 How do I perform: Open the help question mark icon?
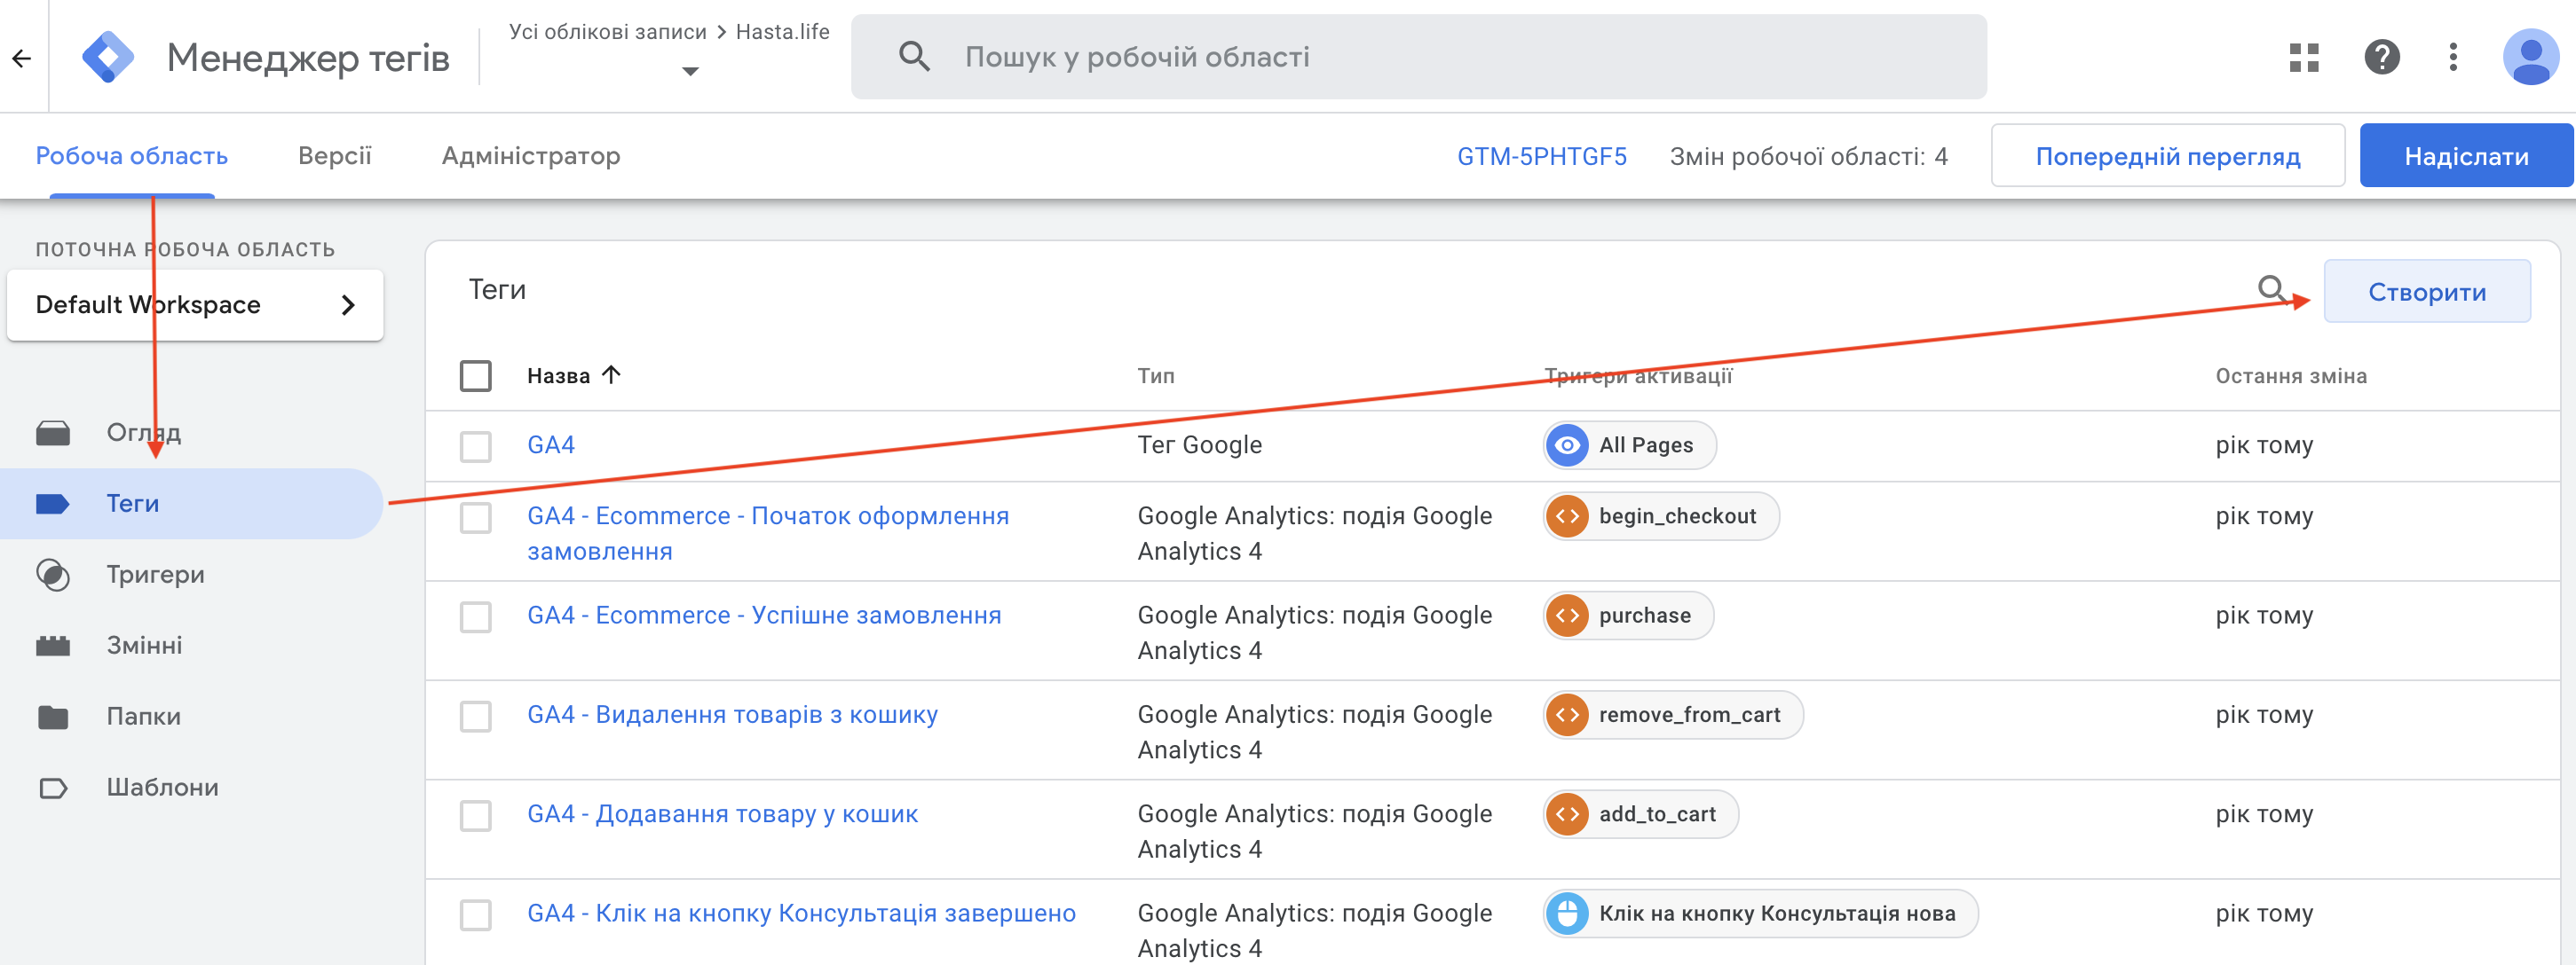2381,57
